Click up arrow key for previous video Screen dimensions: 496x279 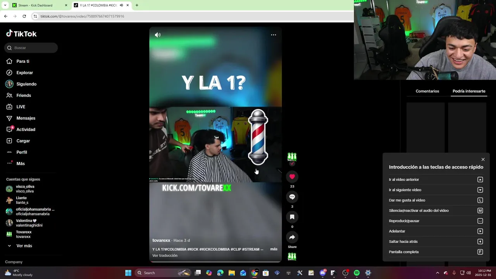coord(480,179)
